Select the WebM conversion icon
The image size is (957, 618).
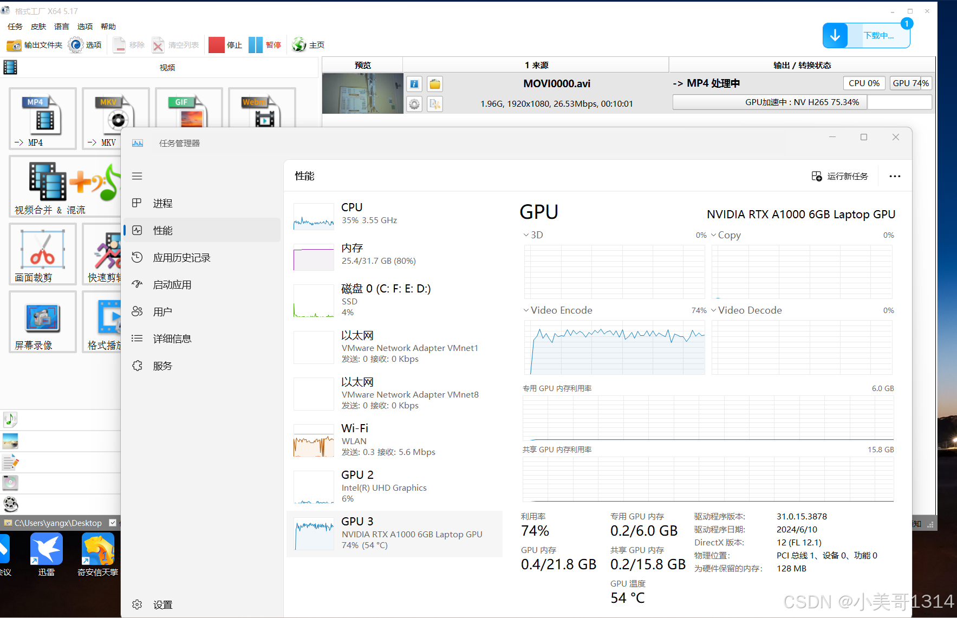click(262, 108)
